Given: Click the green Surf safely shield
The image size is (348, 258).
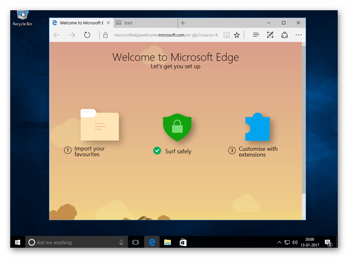Looking at the screenshot, I should [x=177, y=127].
